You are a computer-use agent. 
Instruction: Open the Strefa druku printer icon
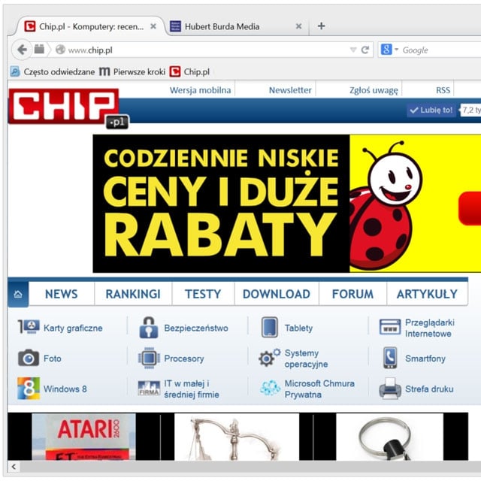pos(390,389)
